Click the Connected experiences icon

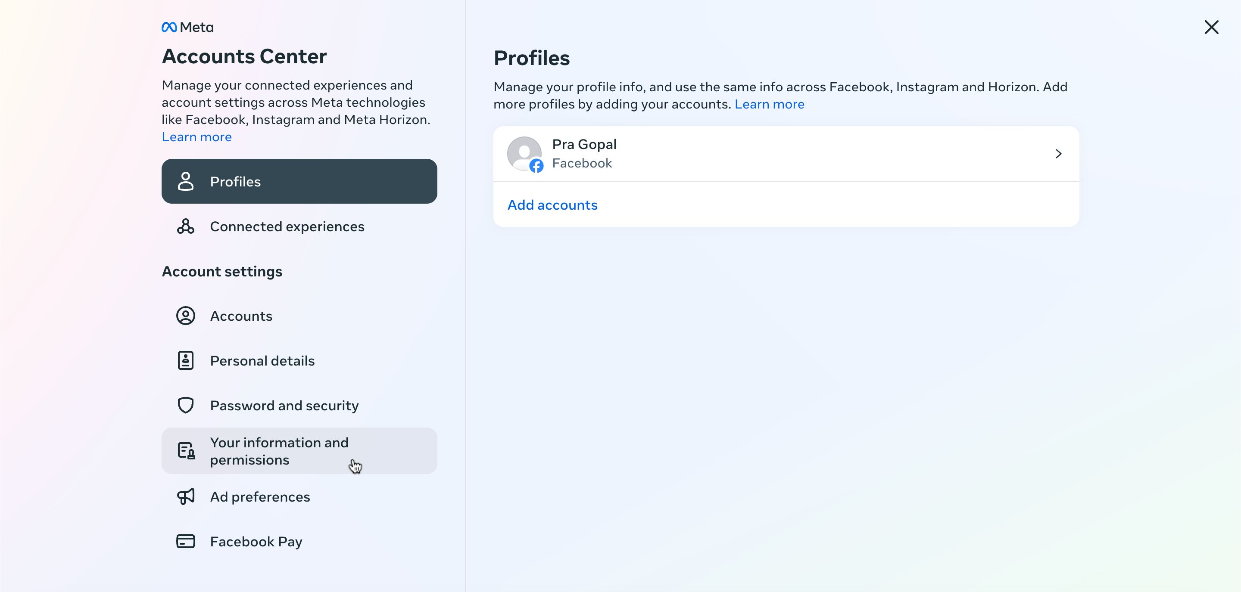tap(185, 226)
